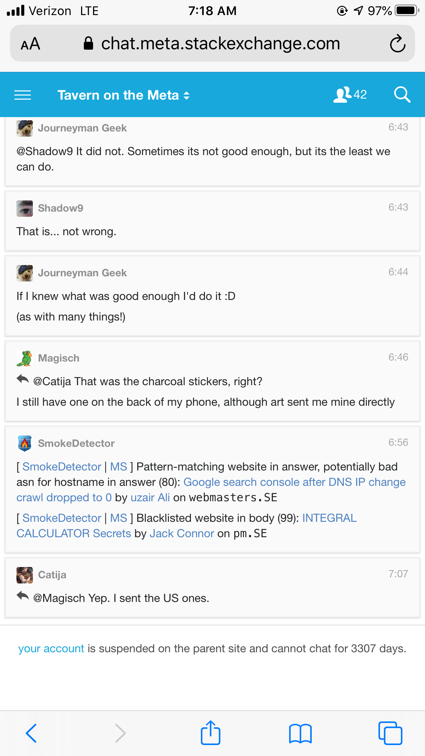Show the 42 users in room

click(350, 94)
